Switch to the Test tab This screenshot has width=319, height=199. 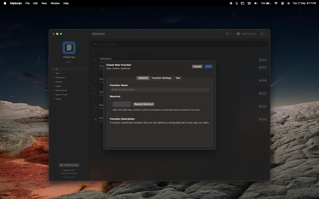coord(178,78)
